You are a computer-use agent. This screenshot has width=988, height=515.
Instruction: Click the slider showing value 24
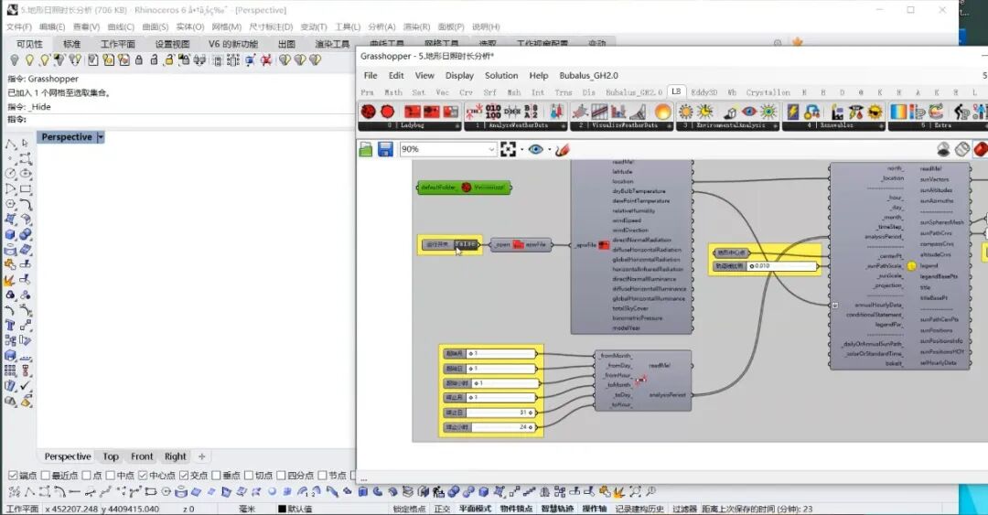[x=490, y=427]
